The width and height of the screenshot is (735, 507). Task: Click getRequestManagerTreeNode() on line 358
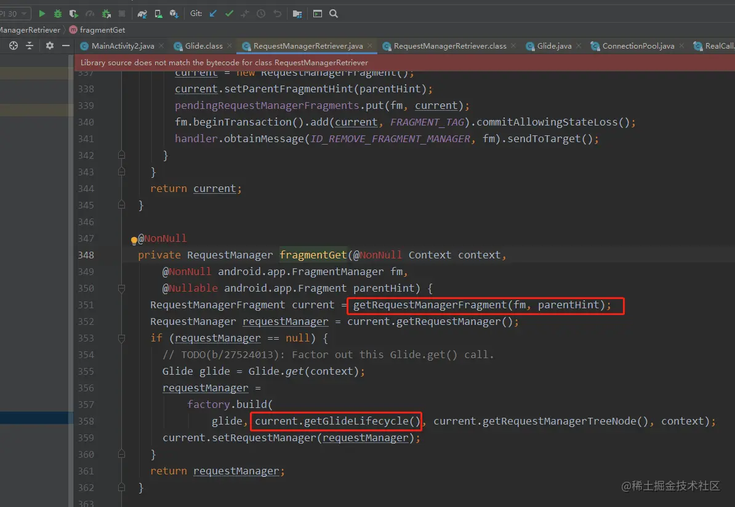coord(565,421)
